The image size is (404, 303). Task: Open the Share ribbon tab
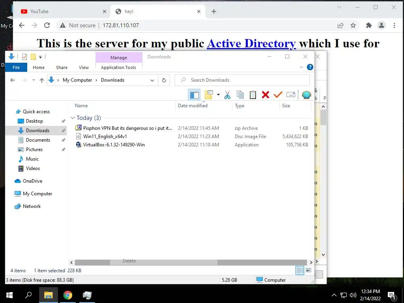tap(62, 67)
